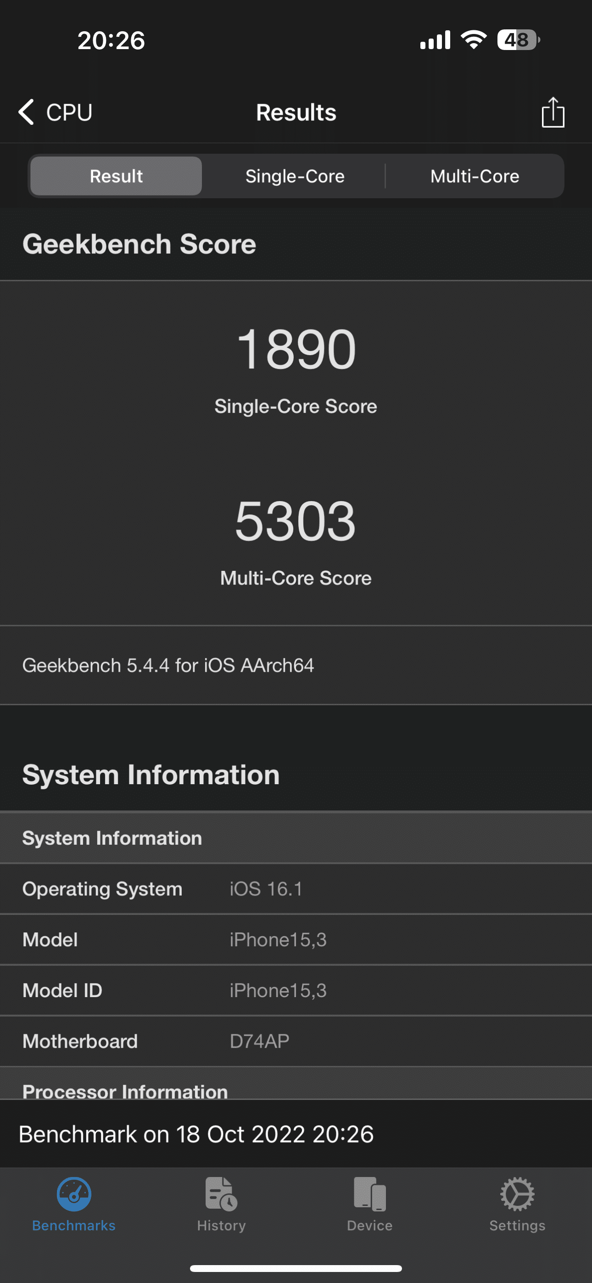Tap the share icon in header
The height and width of the screenshot is (1283, 592).
pyautogui.click(x=553, y=112)
